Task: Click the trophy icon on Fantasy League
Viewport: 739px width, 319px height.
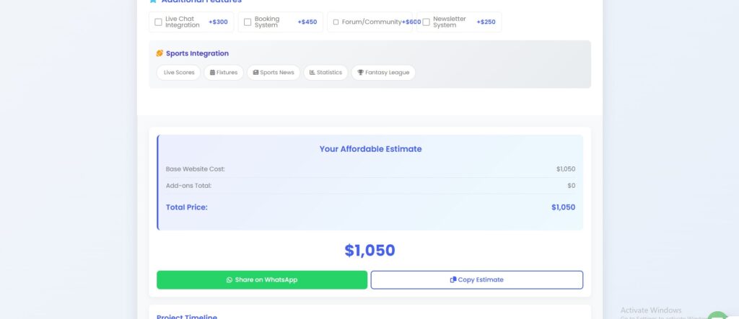Action: click(x=361, y=73)
